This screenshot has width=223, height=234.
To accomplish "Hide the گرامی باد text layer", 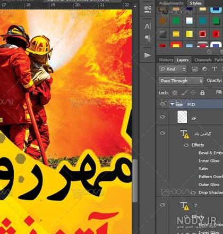I will click(162, 133).
